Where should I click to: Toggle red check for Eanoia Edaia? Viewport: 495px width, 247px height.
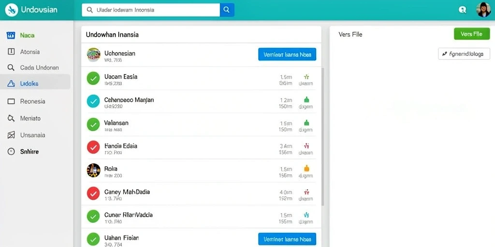[x=93, y=147]
